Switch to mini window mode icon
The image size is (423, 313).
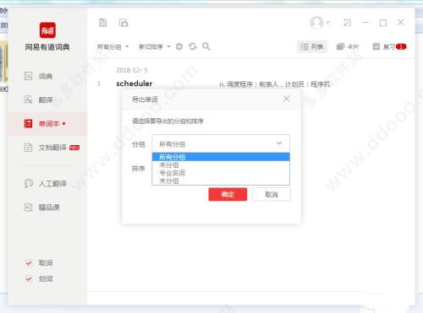[x=347, y=23]
